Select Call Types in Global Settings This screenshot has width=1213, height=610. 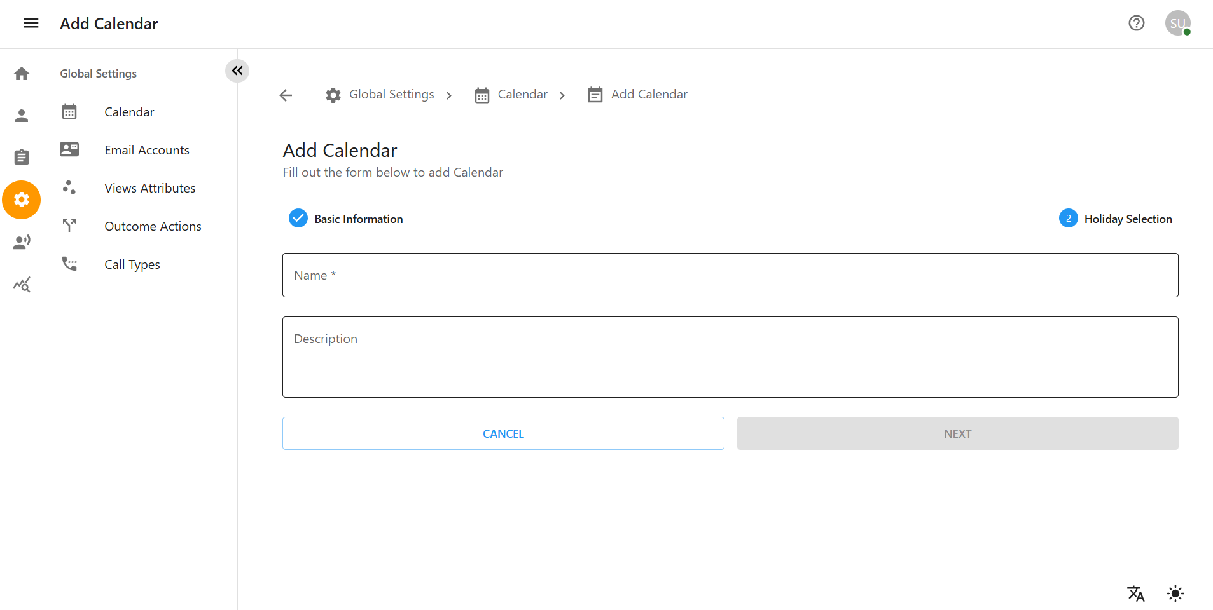pyautogui.click(x=132, y=264)
